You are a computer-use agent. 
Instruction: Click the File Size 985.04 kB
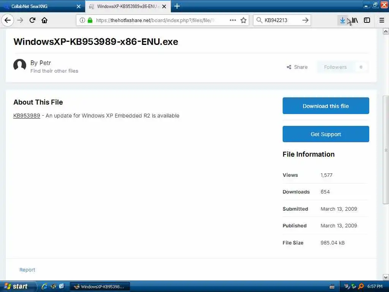332,243
